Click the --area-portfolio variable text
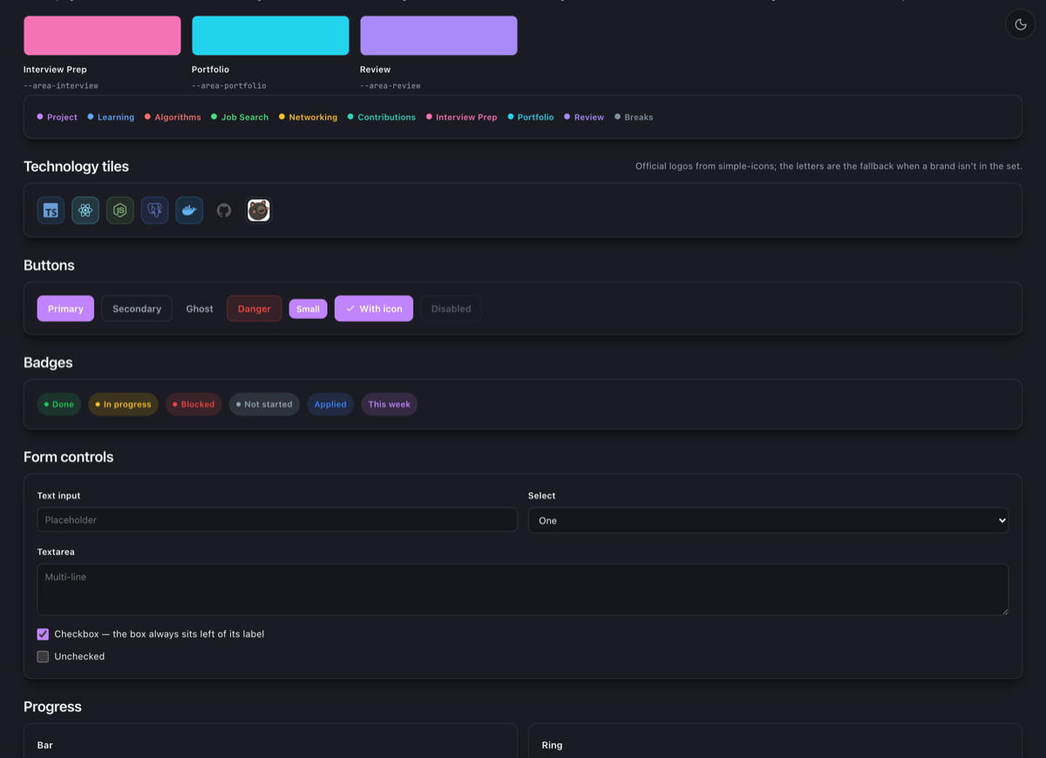The image size is (1046, 758). point(229,85)
